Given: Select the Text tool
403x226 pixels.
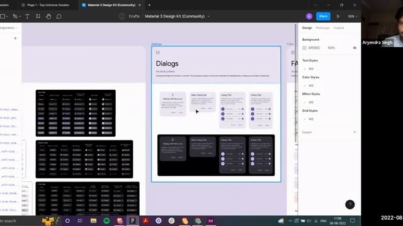Looking at the screenshot, I should [27, 16].
